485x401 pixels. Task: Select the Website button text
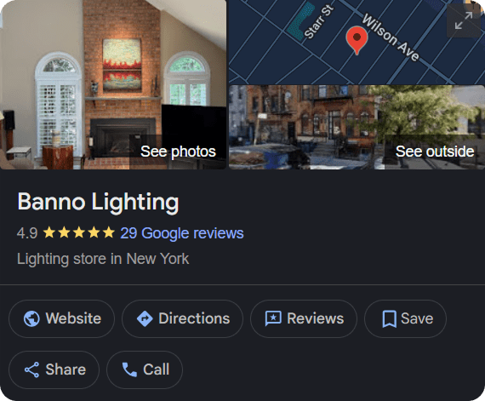point(73,318)
